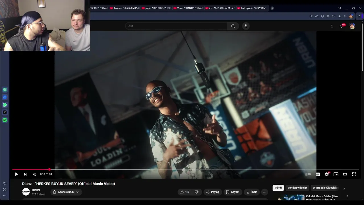
Task: Toggle theater mode view
Action: (345, 174)
